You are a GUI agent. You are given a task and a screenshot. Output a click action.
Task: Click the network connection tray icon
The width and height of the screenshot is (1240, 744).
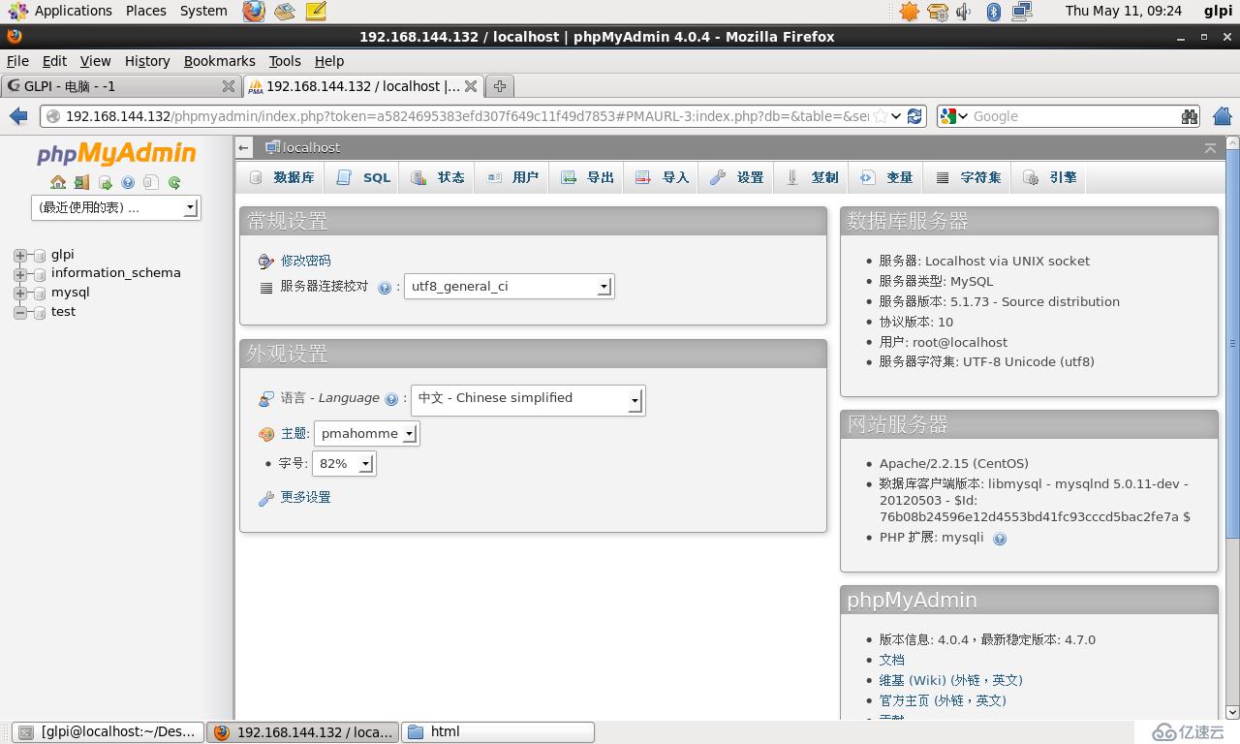(1022, 12)
